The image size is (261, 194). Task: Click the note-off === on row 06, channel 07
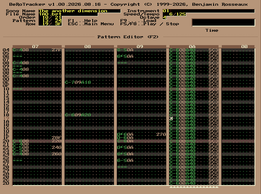pos(18,57)
